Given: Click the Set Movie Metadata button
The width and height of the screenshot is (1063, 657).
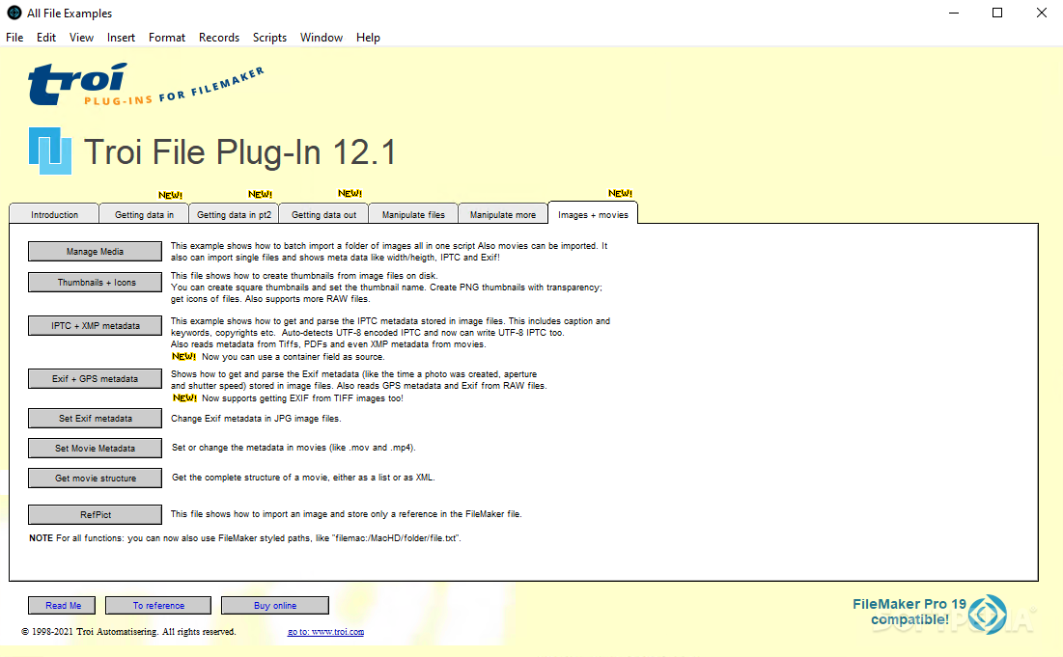Looking at the screenshot, I should pyautogui.click(x=95, y=449).
